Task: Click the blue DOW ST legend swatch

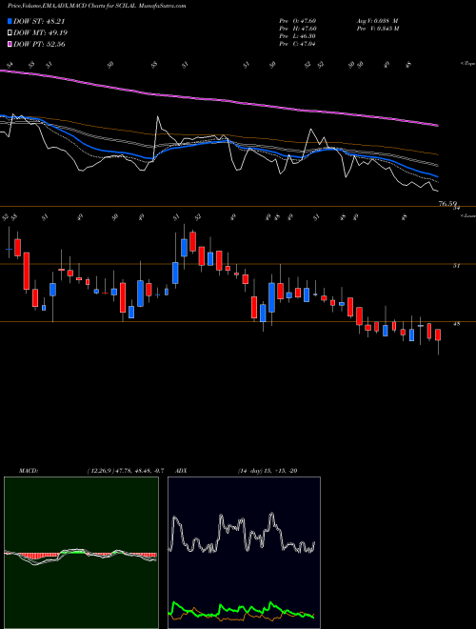Action: [10, 22]
